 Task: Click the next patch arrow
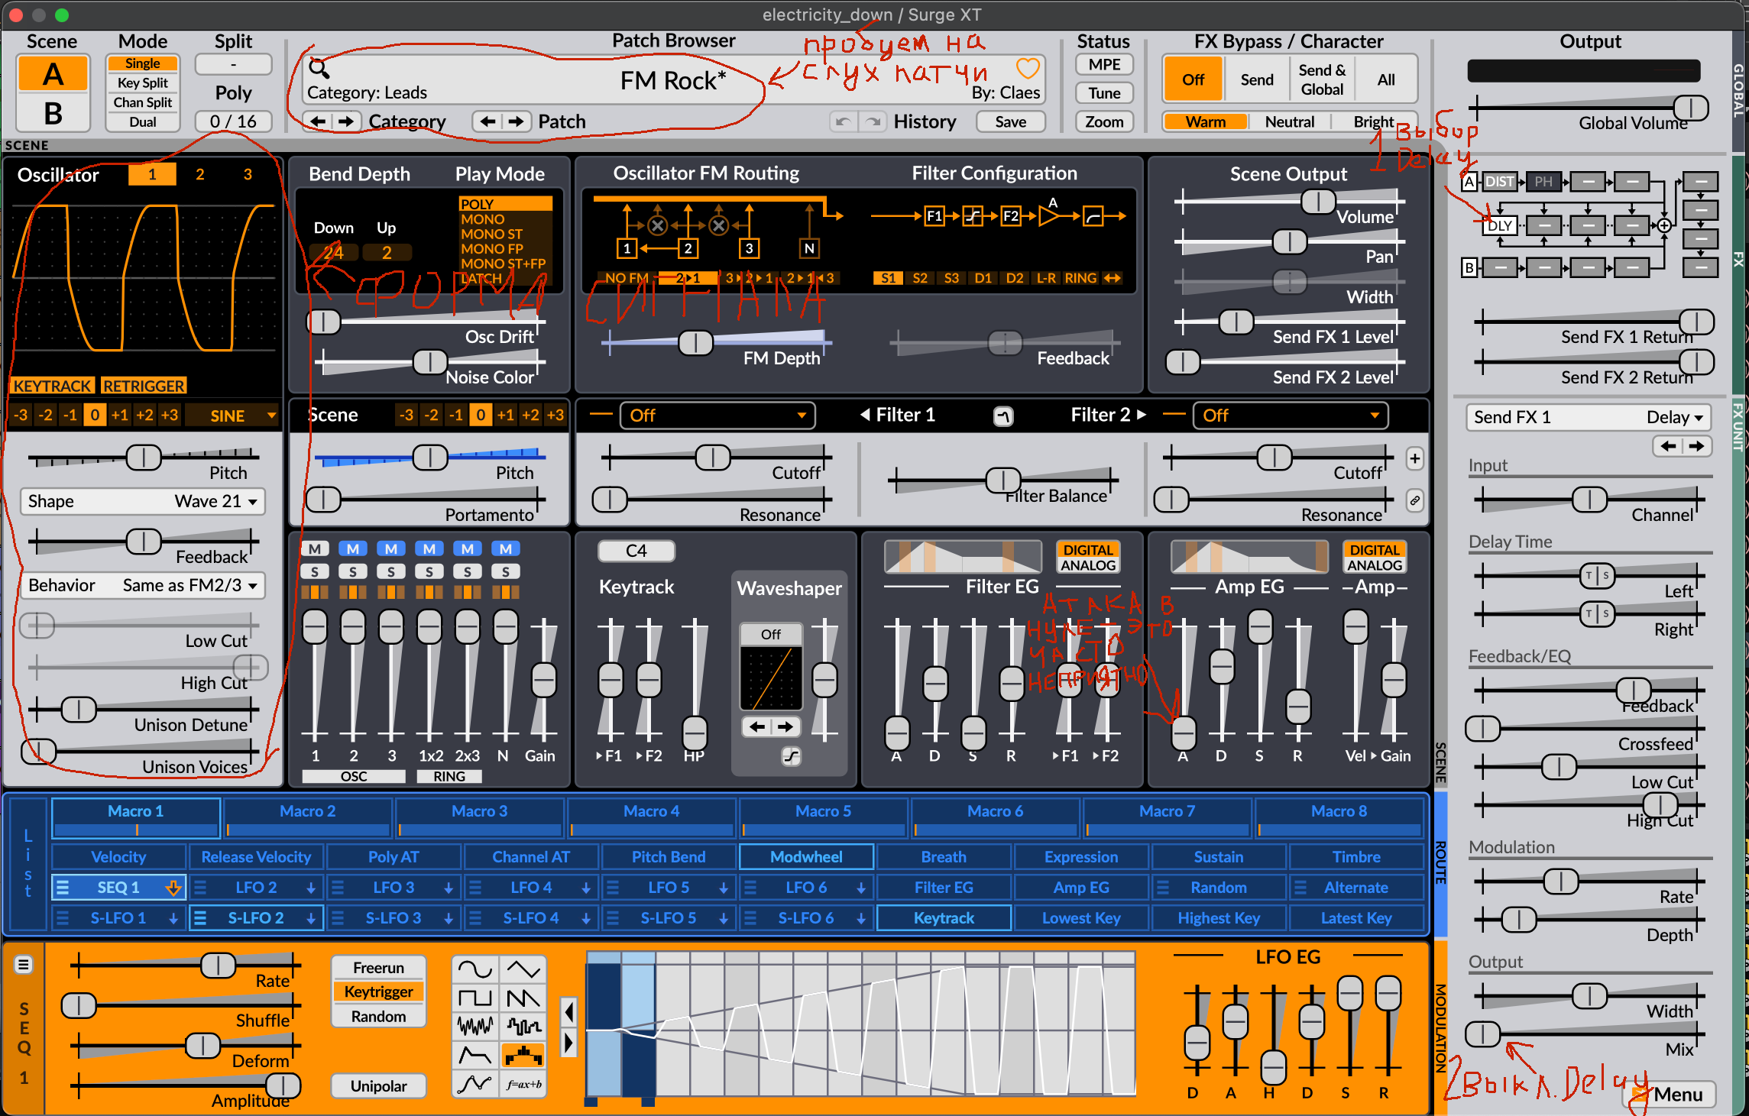tap(517, 121)
